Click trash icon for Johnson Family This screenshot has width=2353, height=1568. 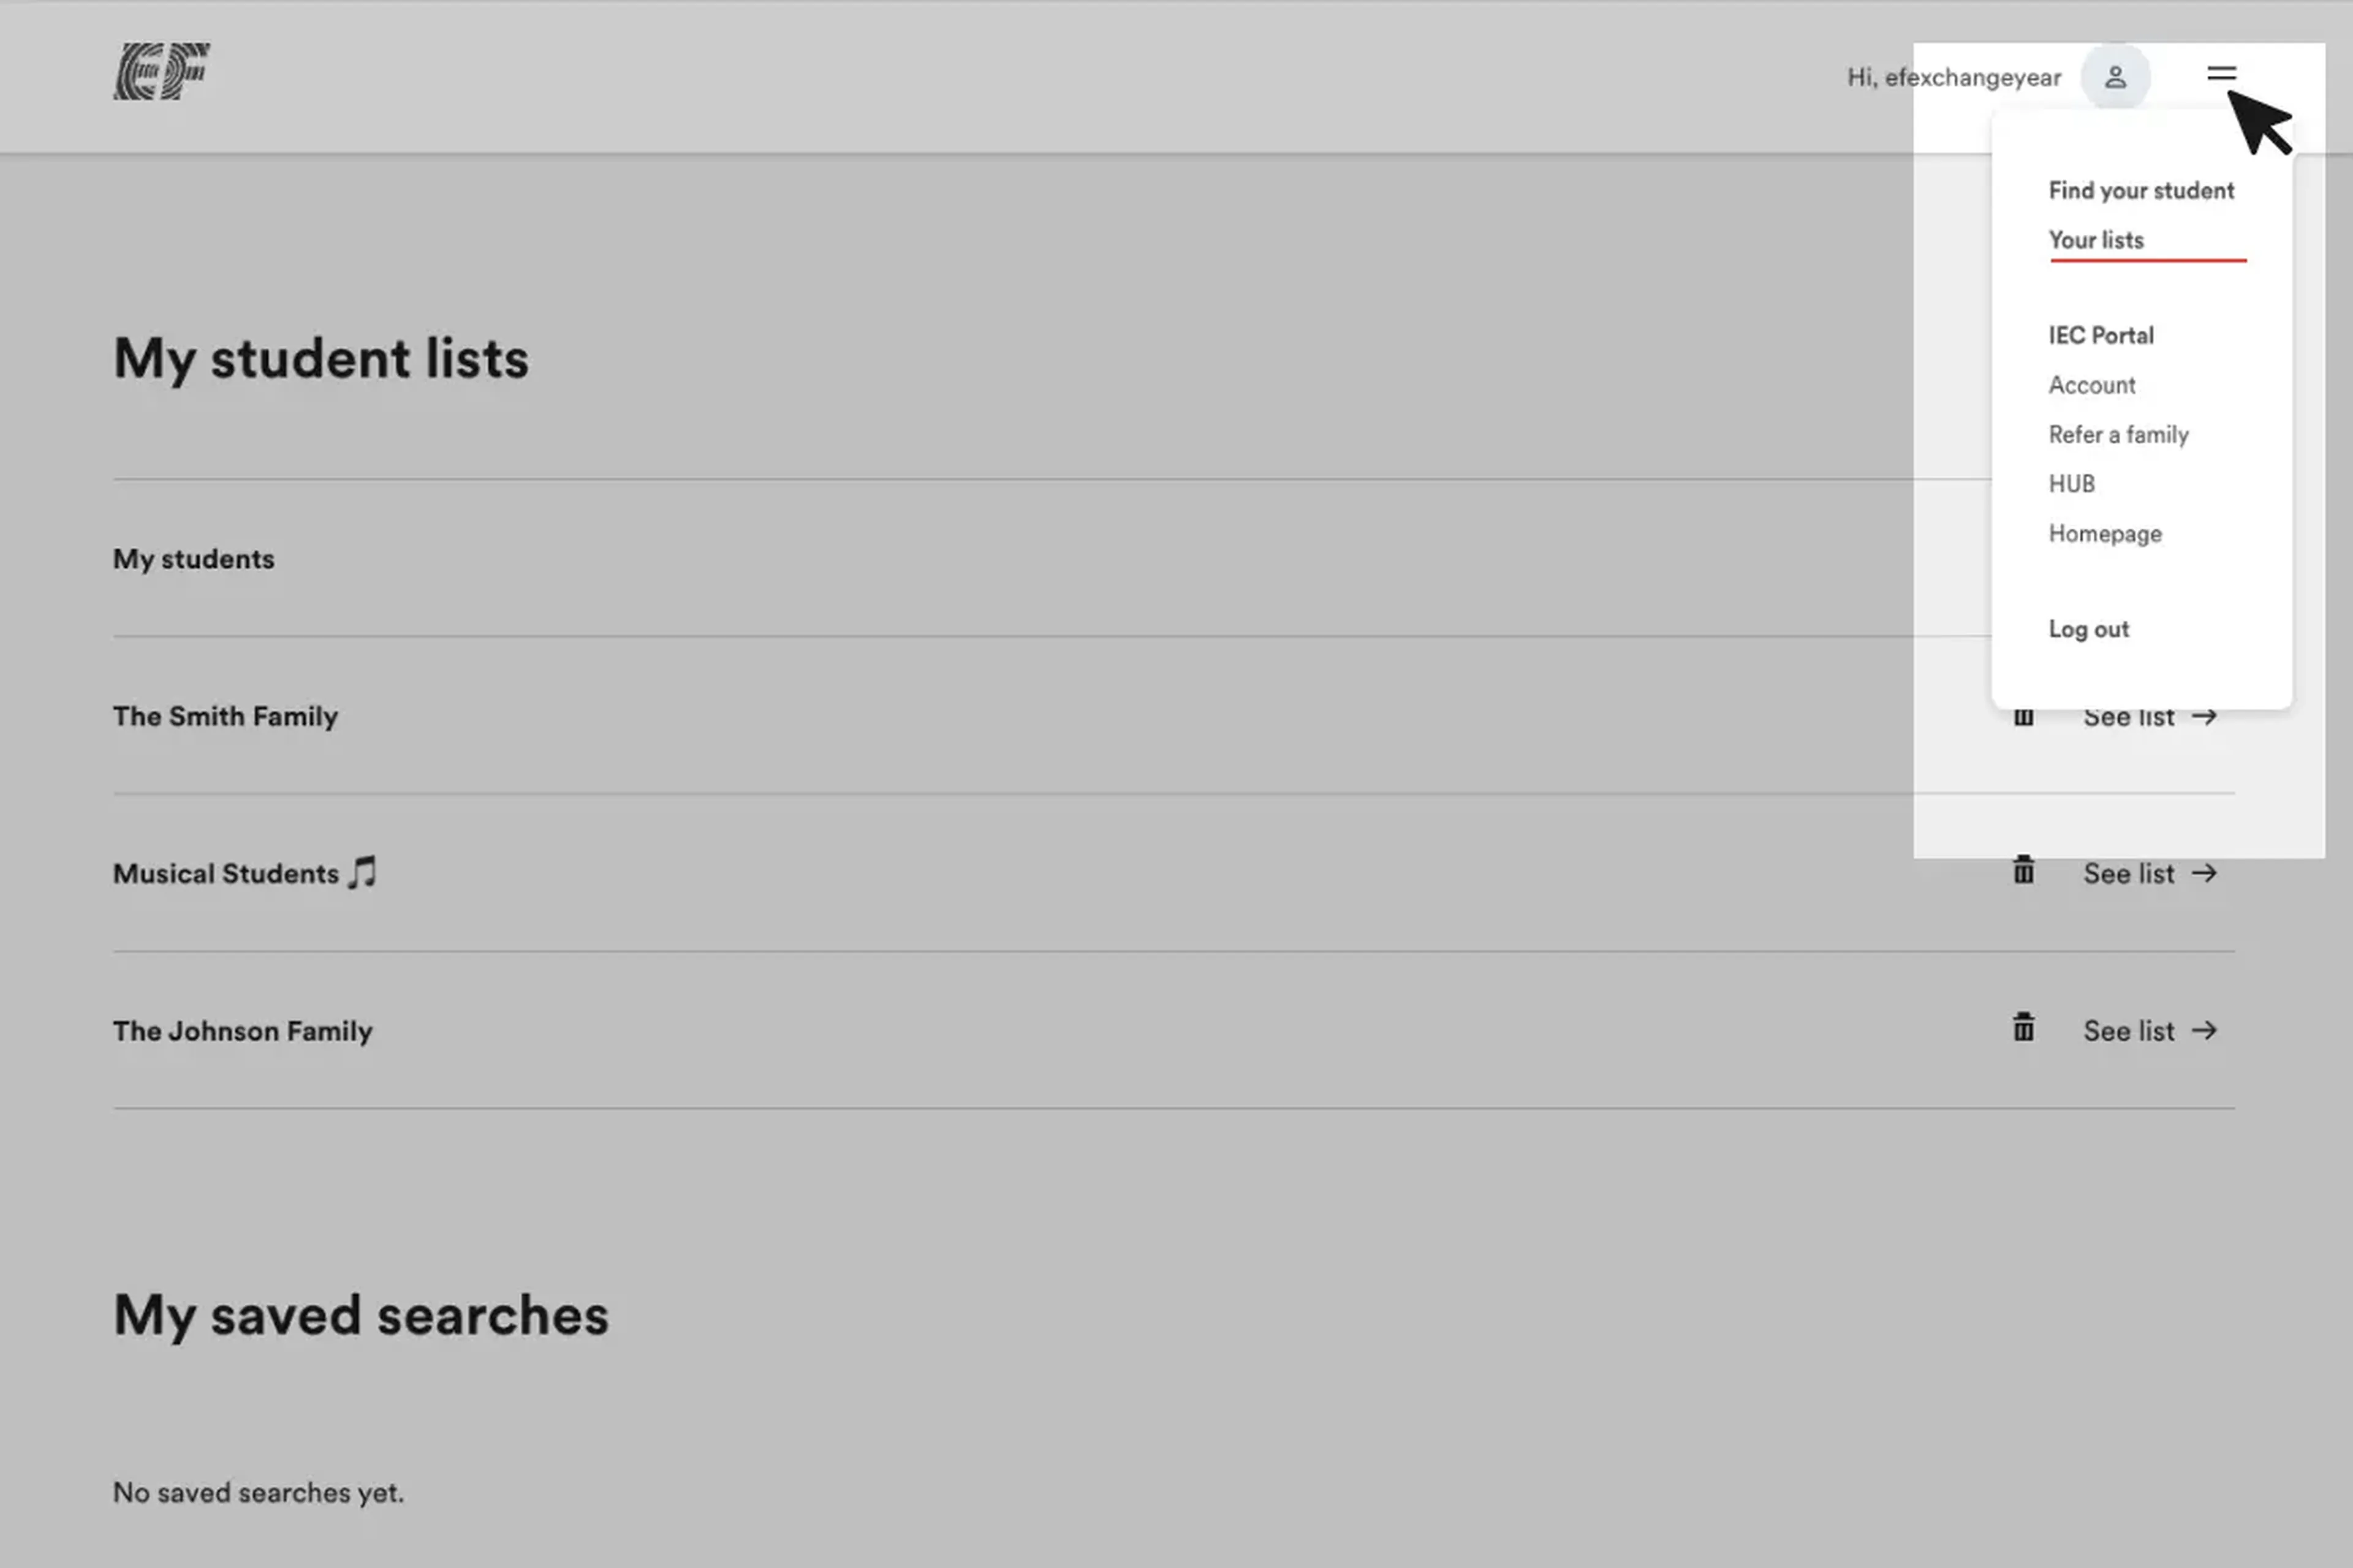[2023, 1028]
